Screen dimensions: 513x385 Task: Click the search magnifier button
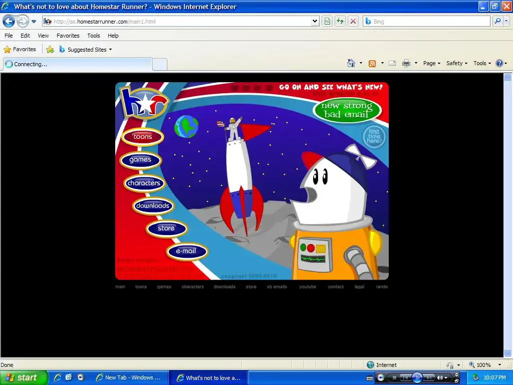[x=497, y=21]
